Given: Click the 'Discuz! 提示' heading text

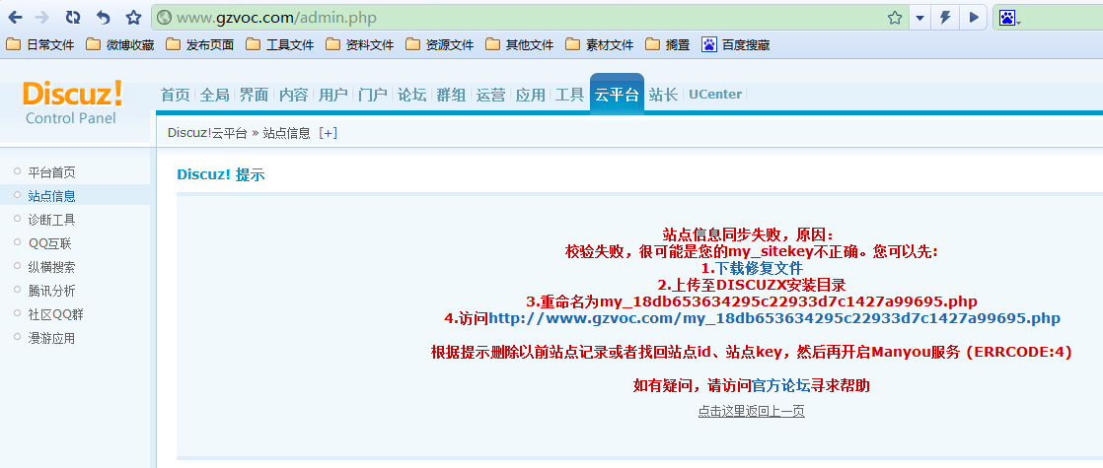Looking at the screenshot, I should pos(221,175).
